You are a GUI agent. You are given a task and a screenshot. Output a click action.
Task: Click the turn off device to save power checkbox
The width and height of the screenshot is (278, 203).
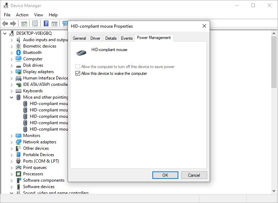[78, 66]
